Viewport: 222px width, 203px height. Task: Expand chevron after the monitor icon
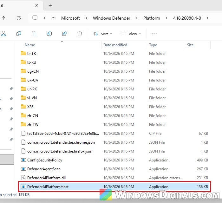tap(44, 18)
